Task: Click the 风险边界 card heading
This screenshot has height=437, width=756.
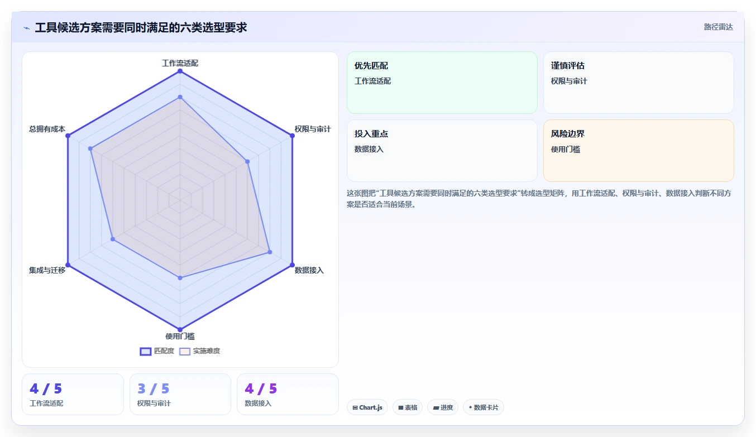Action: tap(568, 134)
